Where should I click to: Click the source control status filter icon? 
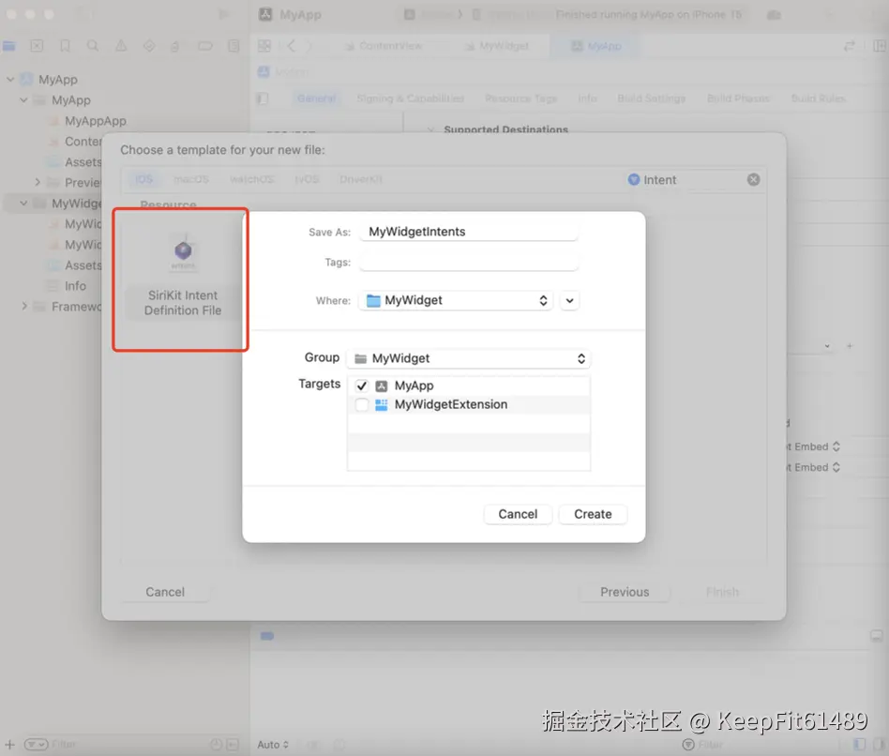pos(233,744)
